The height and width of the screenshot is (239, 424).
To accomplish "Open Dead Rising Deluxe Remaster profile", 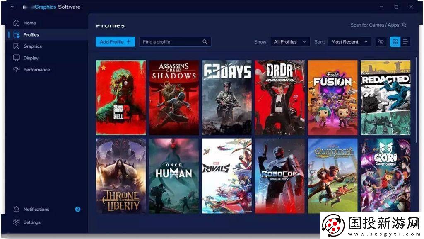I will click(279, 98).
